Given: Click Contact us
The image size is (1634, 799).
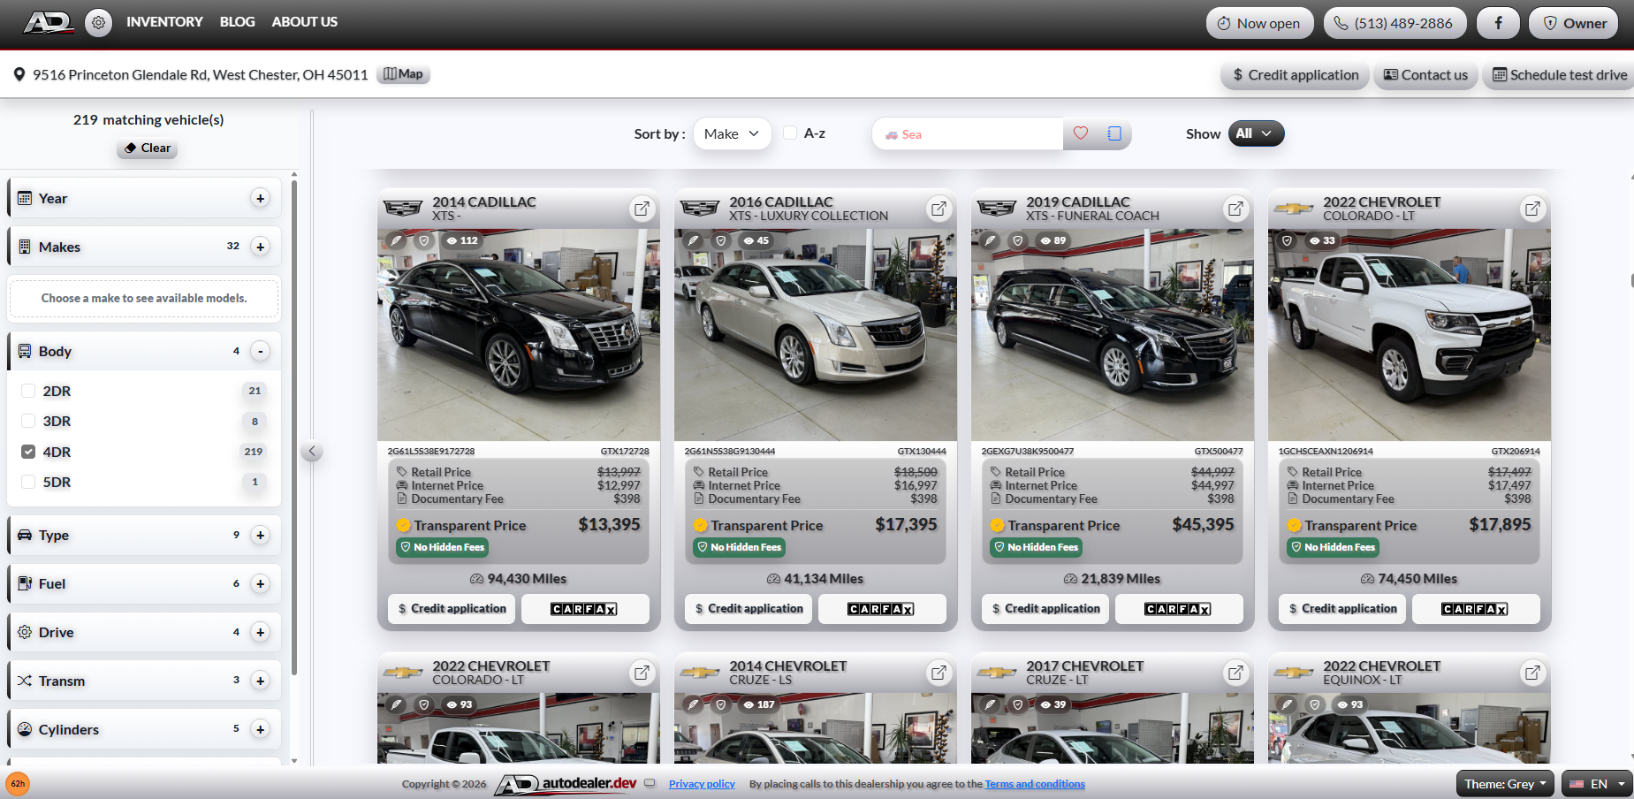Looking at the screenshot, I should point(1425,75).
